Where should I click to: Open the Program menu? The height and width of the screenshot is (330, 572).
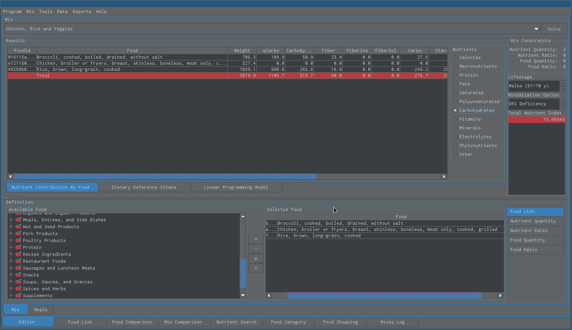point(12,11)
